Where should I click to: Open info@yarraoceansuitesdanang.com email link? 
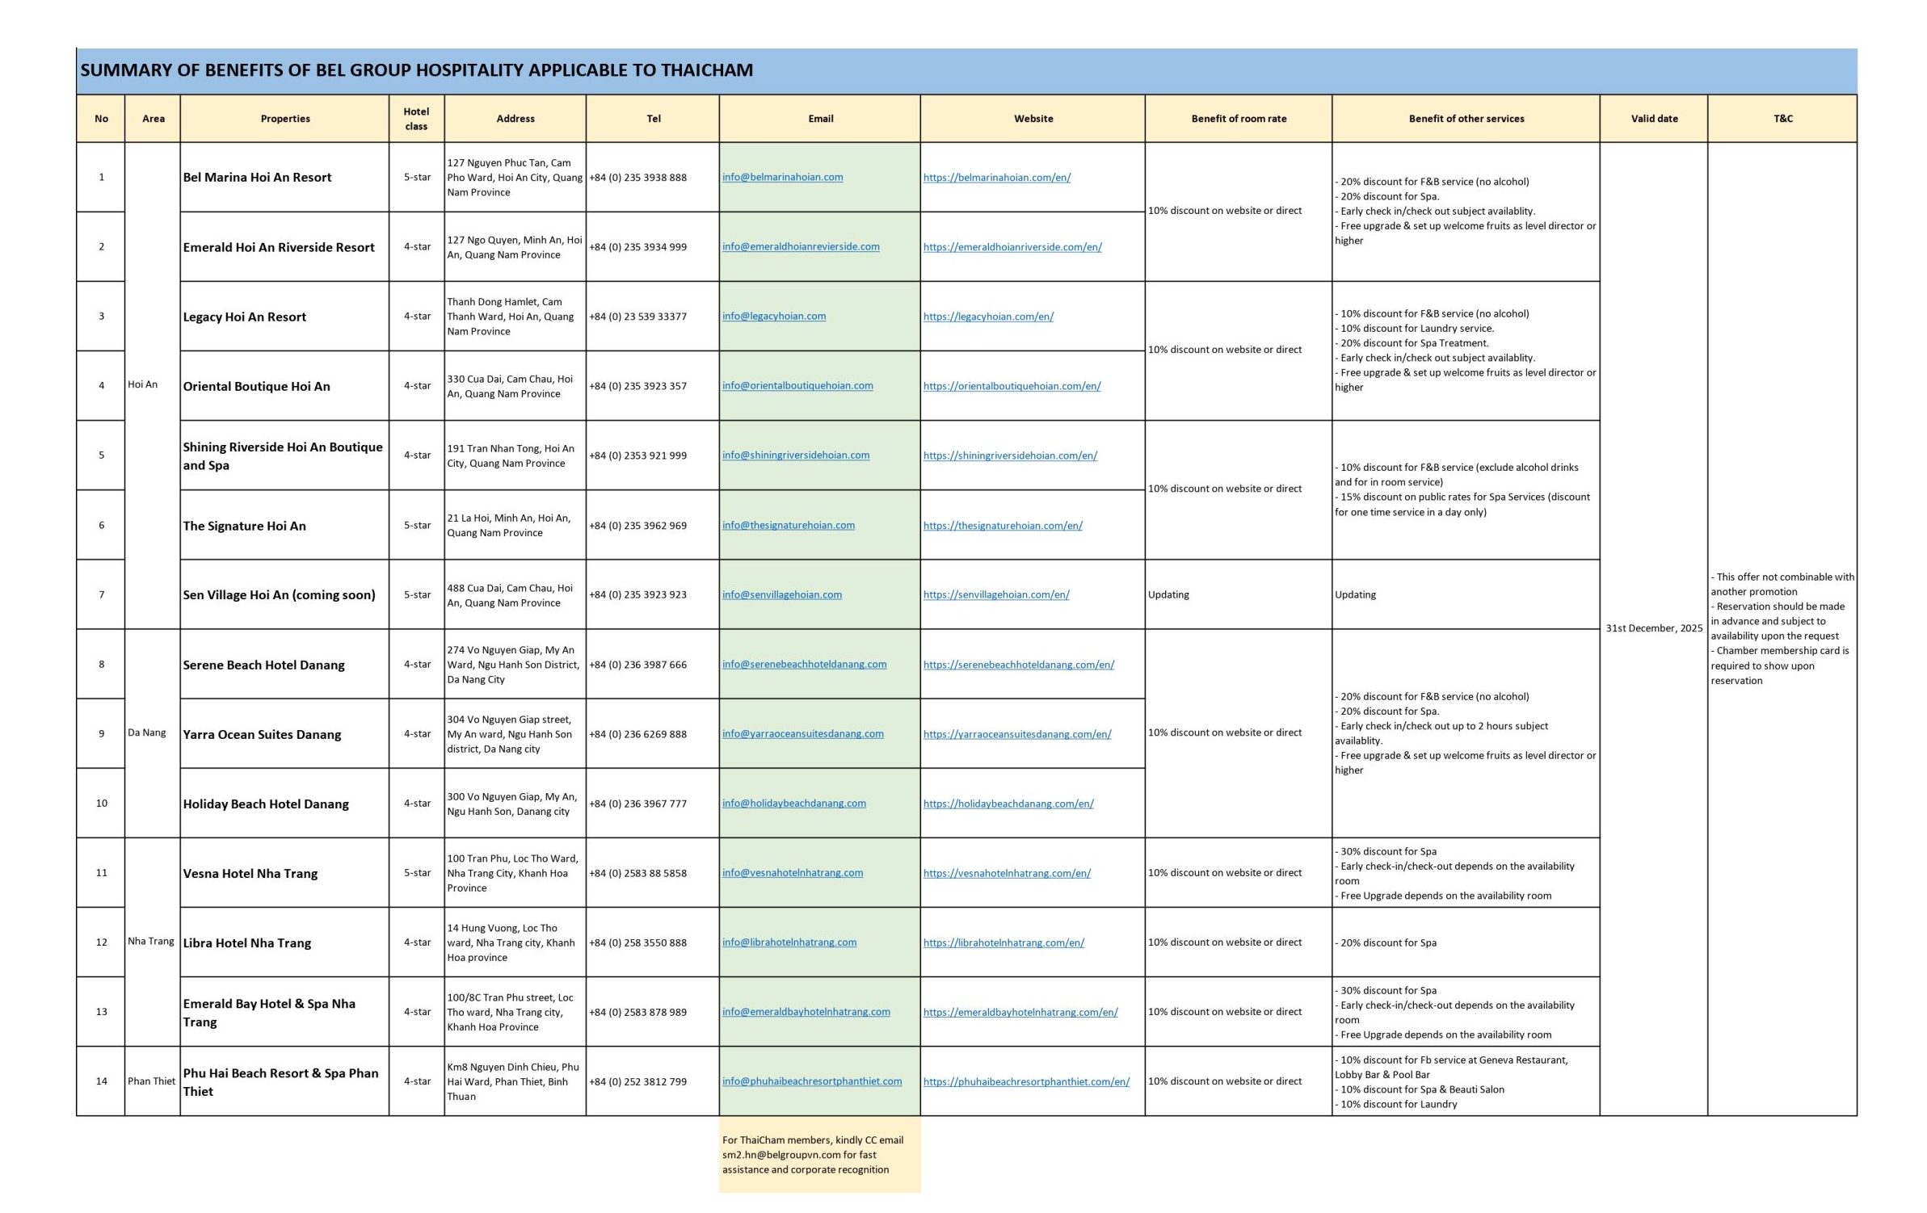coord(803,733)
